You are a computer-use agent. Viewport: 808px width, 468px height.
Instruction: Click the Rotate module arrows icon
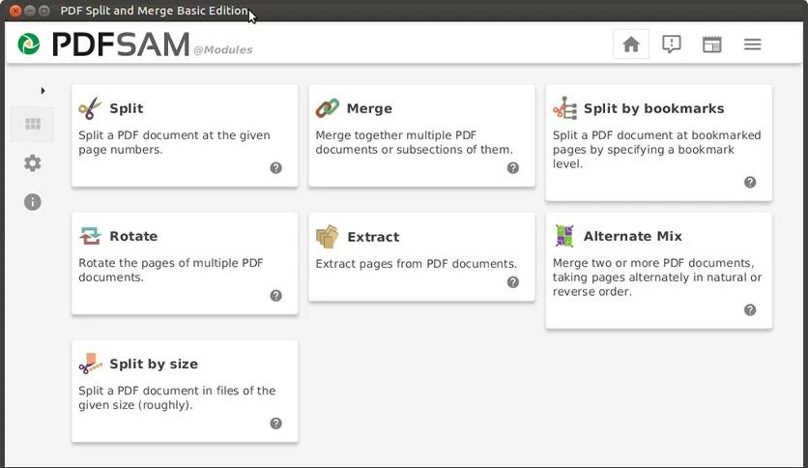click(x=90, y=236)
